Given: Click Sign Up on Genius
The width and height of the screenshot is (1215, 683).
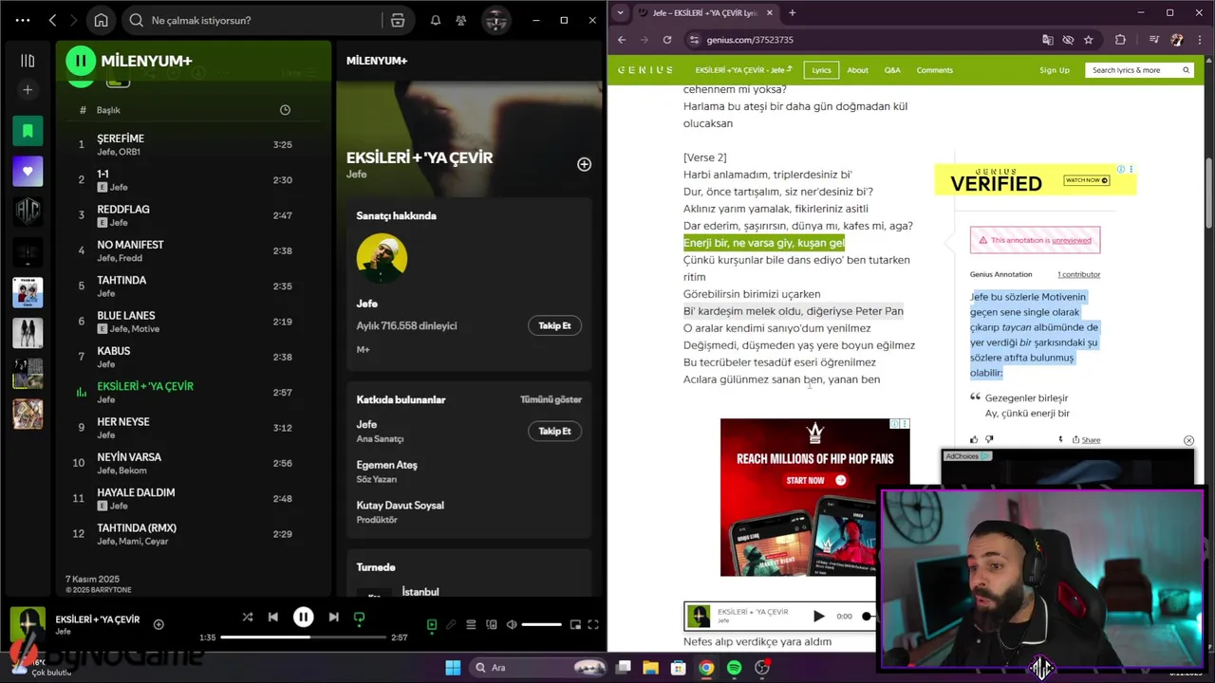Looking at the screenshot, I should (x=1055, y=70).
